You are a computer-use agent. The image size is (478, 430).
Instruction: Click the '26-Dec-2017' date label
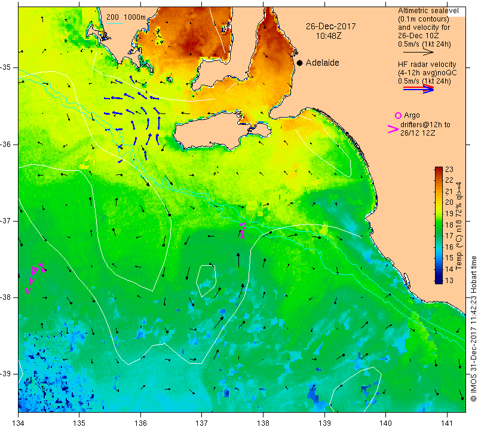coord(331,26)
